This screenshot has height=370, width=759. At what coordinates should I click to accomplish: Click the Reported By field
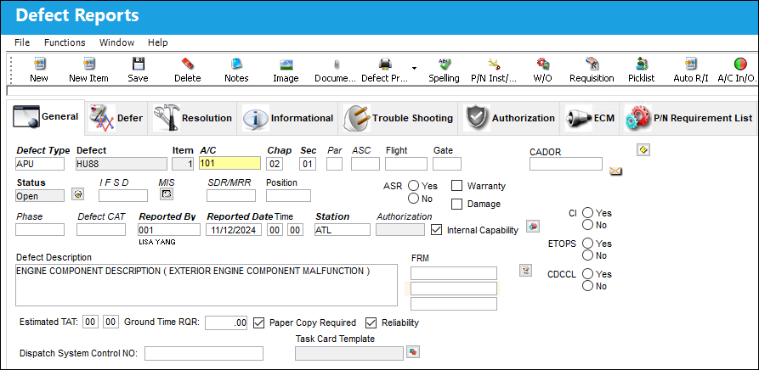click(x=169, y=230)
